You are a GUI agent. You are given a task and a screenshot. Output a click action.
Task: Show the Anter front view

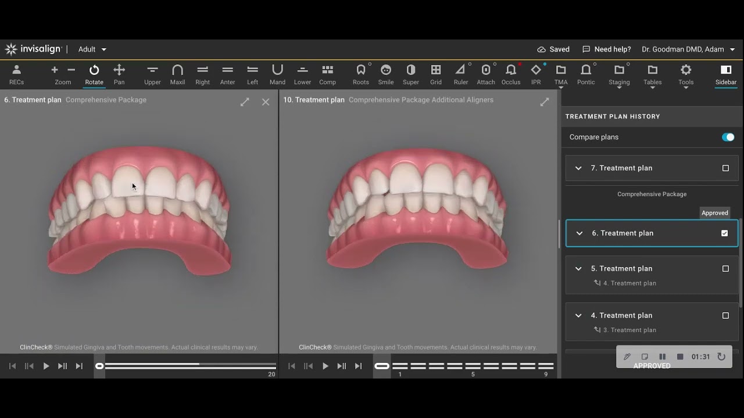click(x=227, y=74)
